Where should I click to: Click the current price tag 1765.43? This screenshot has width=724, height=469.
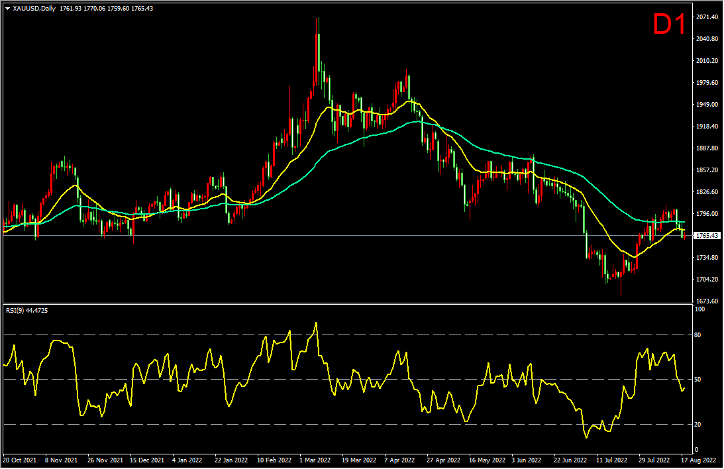pyautogui.click(x=707, y=235)
